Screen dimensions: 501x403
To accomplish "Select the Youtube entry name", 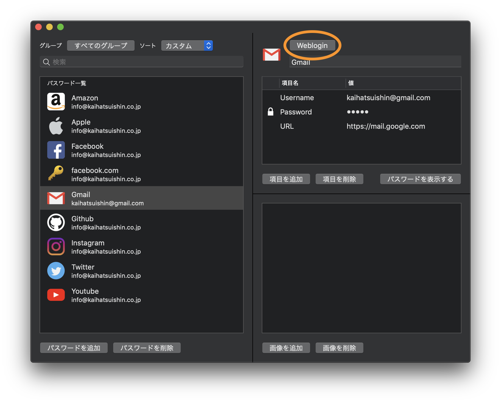I will click(85, 291).
